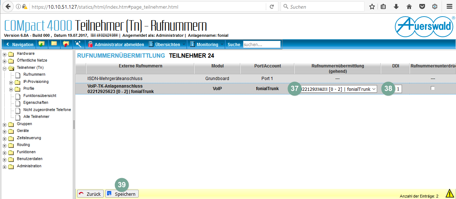Open the Benutzerdaten tree folder
This screenshot has height=199, width=456.
point(30,159)
